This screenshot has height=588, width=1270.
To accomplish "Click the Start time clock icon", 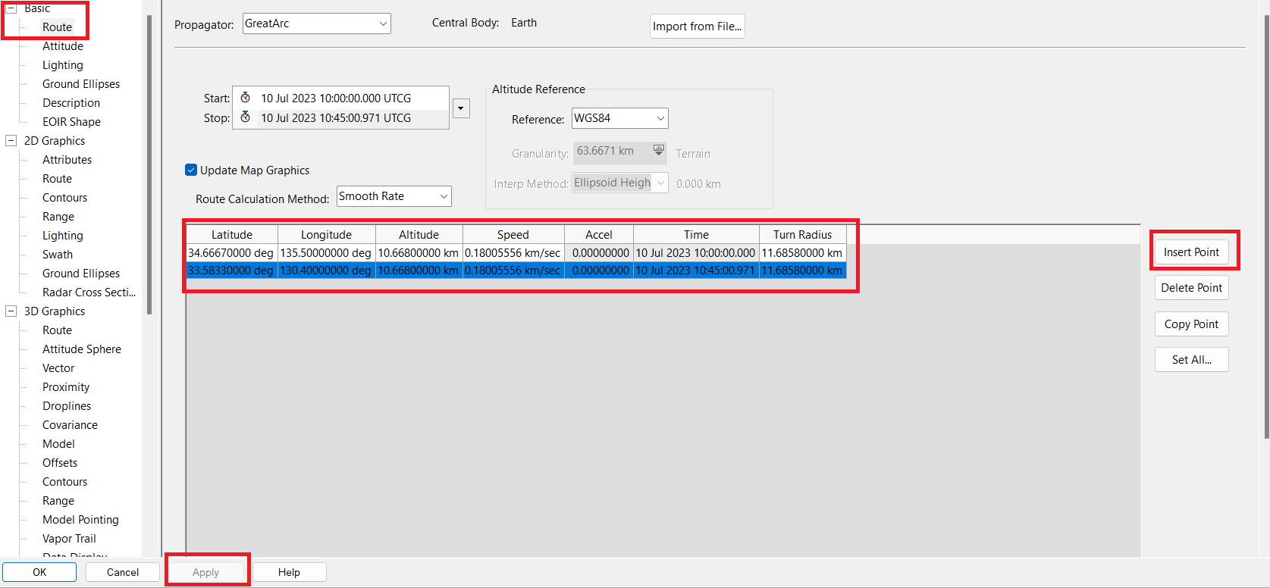I will (x=245, y=98).
